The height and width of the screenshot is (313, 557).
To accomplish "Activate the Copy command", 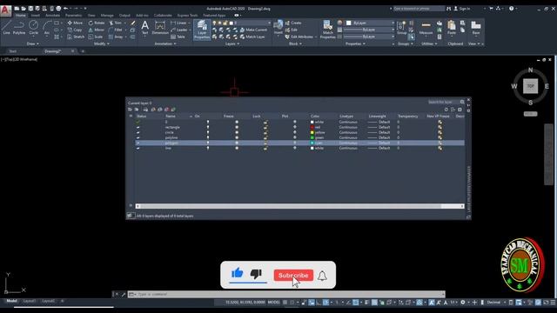I will [x=75, y=30].
